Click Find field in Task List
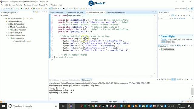The width and height of the screenshot is (194, 109). pyautogui.click(x=164, y=18)
